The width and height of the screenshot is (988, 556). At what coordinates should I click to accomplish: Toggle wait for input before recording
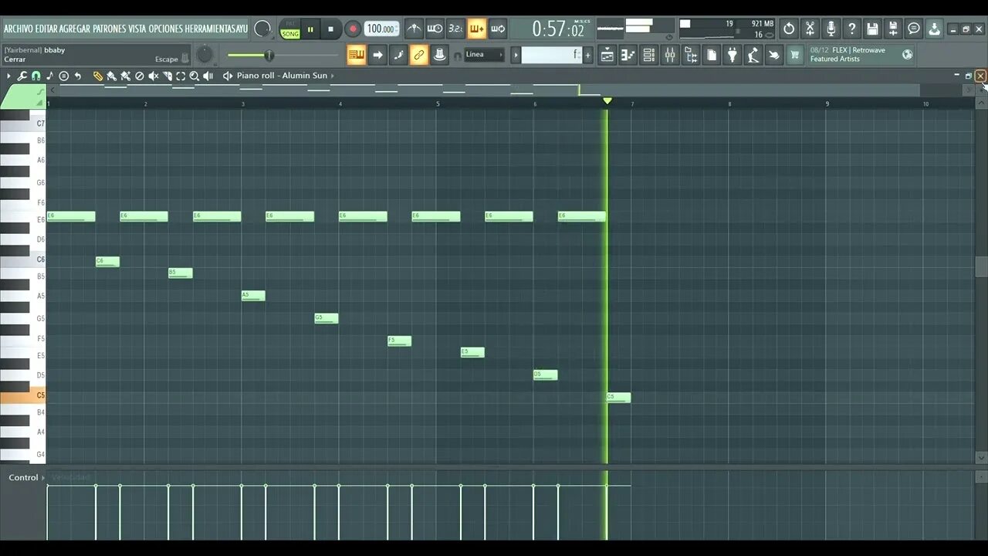pyautogui.click(x=435, y=29)
